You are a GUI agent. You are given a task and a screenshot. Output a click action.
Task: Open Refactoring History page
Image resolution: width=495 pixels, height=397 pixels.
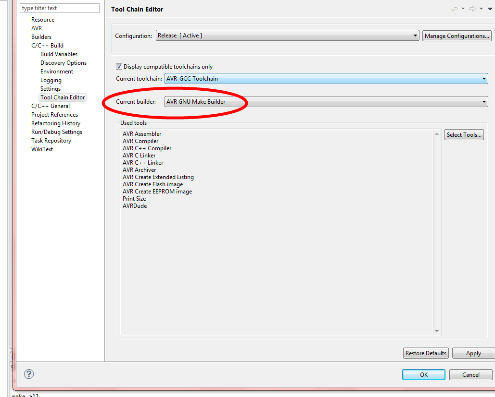coord(56,123)
